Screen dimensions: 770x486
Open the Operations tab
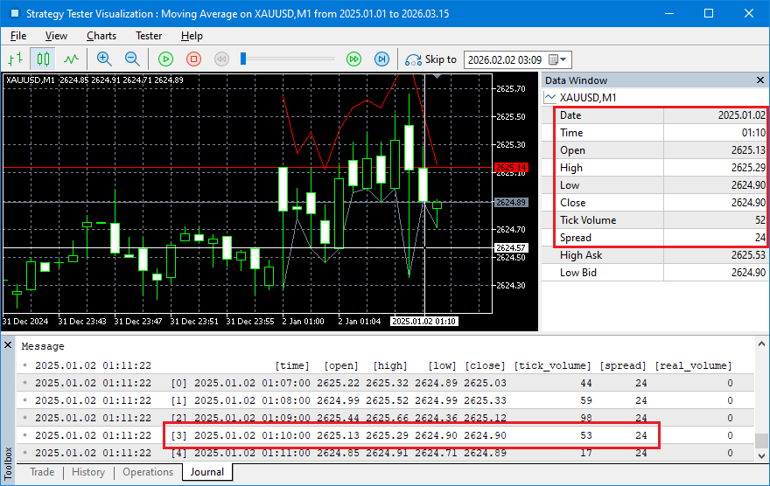tap(148, 472)
